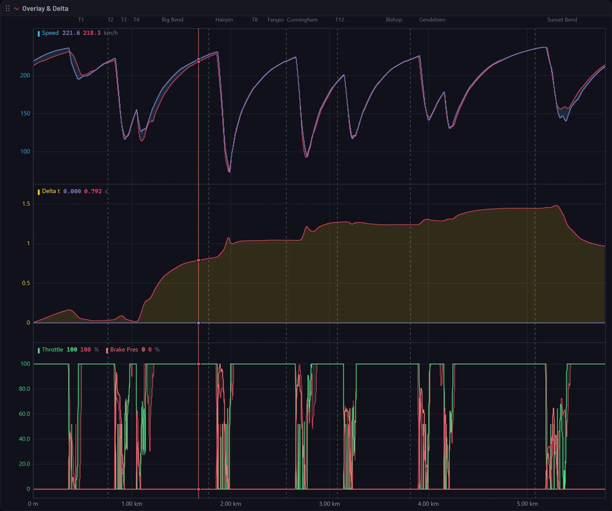Click the T8 corner label
Viewport: 612px width, 511px height.
pyautogui.click(x=255, y=20)
